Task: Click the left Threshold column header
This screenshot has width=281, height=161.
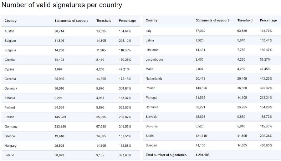Action: pos(104,21)
